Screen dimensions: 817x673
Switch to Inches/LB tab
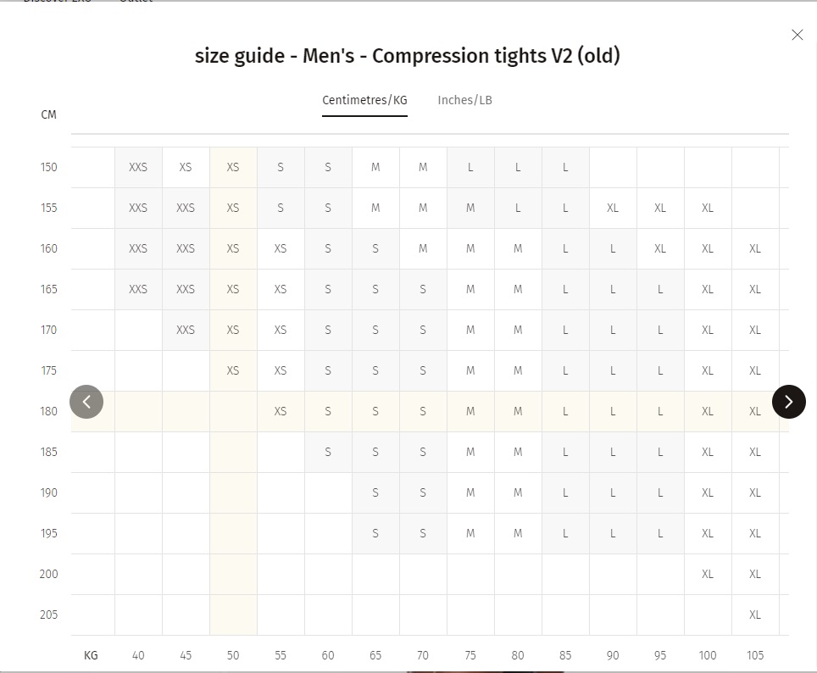click(x=464, y=100)
